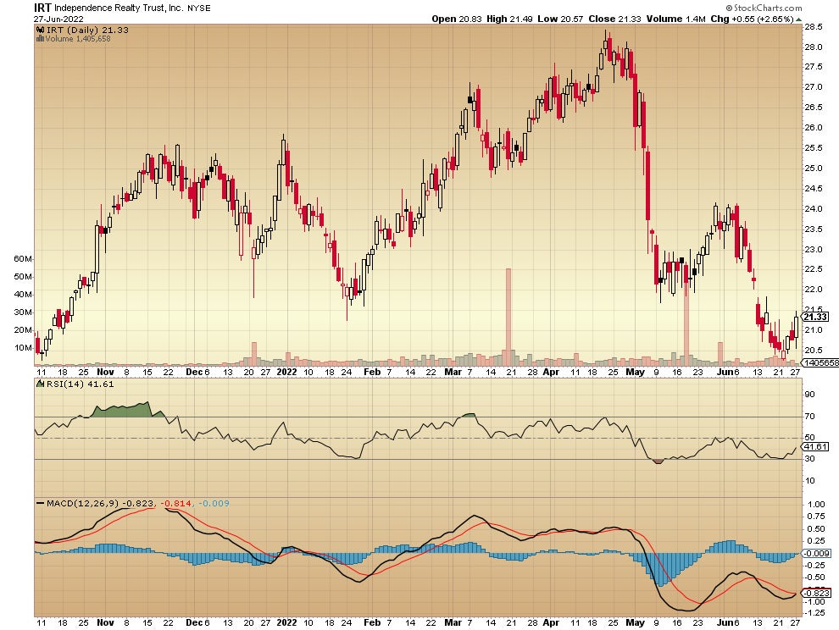Click the 26.0 price axis label
The width and height of the screenshot is (839, 630).
click(814, 127)
